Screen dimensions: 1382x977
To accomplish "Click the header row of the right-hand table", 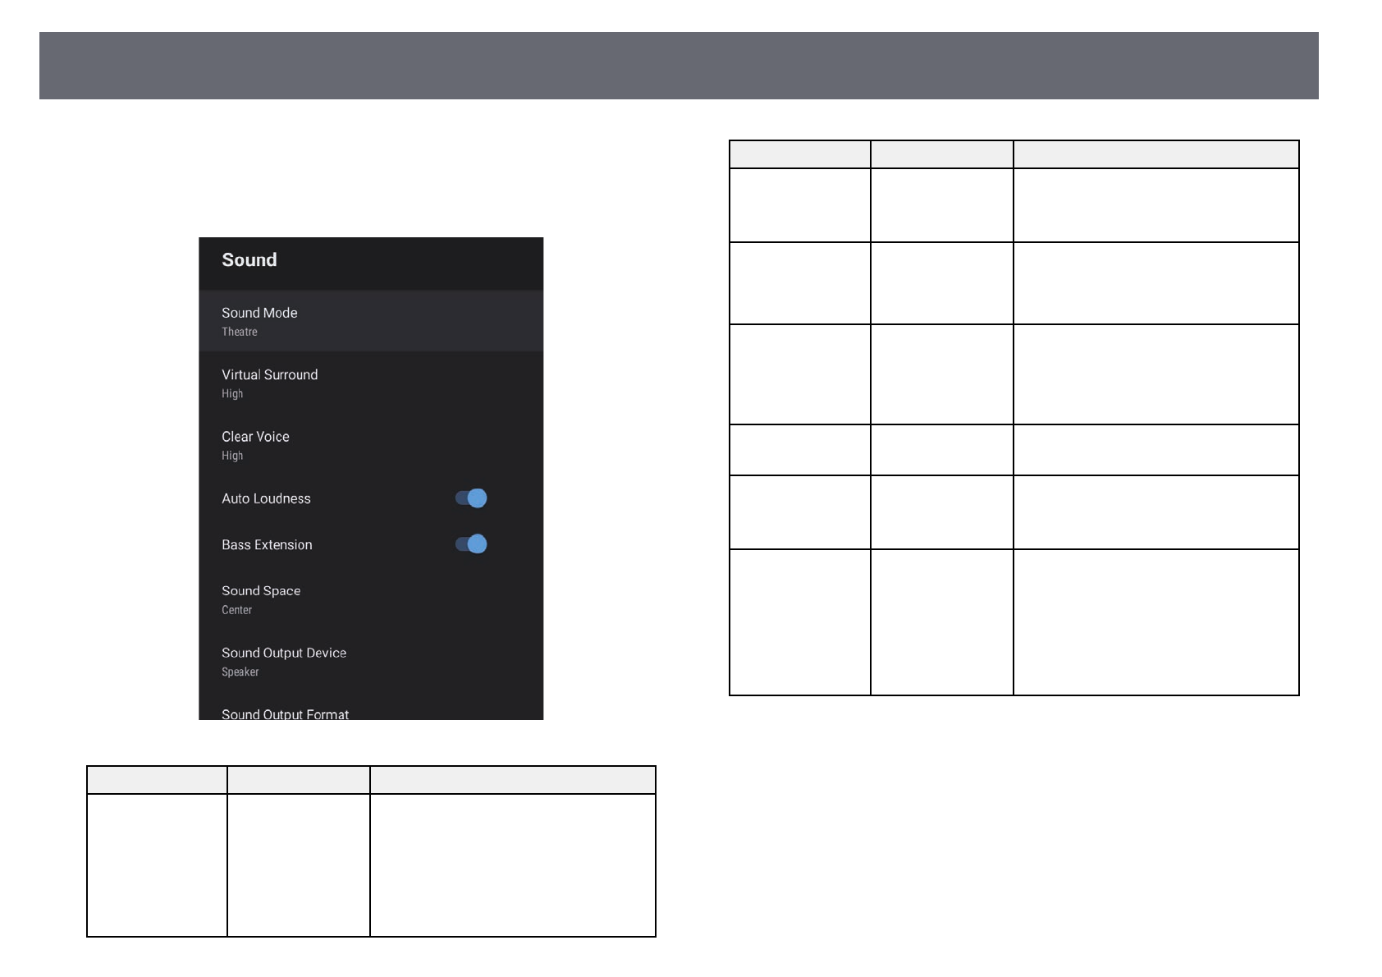I will click(x=1014, y=154).
